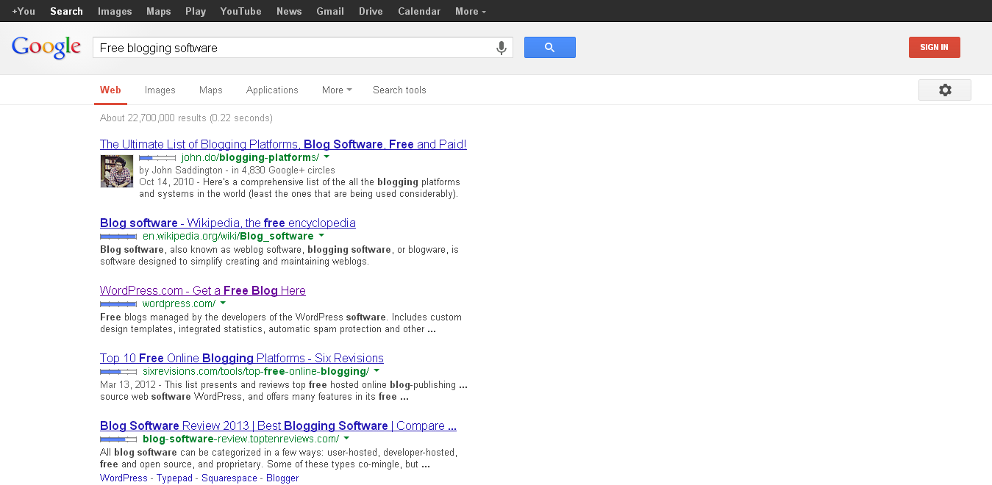Image resolution: width=992 pixels, height=485 pixels.
Task: Open WordPress.com Get a Free Blog result
Action: 203,290
